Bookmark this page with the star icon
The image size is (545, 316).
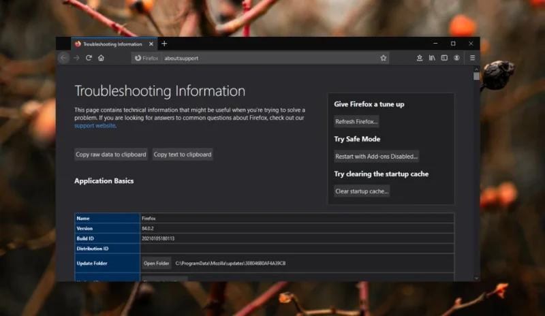(x=384, y=58)
